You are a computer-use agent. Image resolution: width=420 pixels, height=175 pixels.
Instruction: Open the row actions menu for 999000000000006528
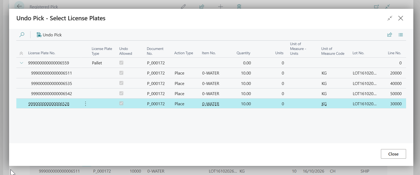(85, 104)
